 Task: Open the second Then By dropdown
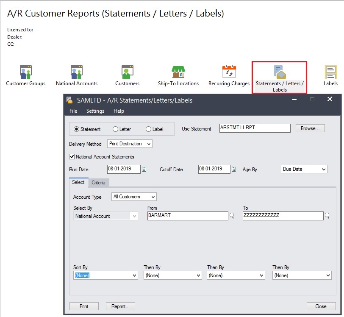236,275
